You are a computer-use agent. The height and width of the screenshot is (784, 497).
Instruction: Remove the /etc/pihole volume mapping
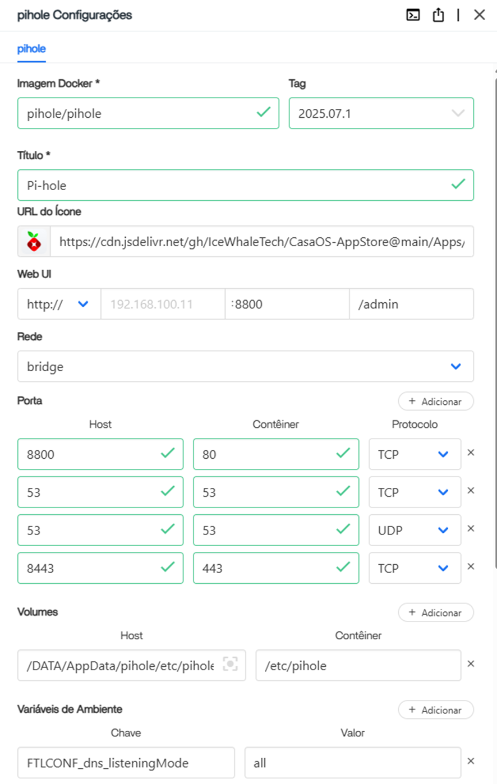pyautogui.click(x=471, y=664)
